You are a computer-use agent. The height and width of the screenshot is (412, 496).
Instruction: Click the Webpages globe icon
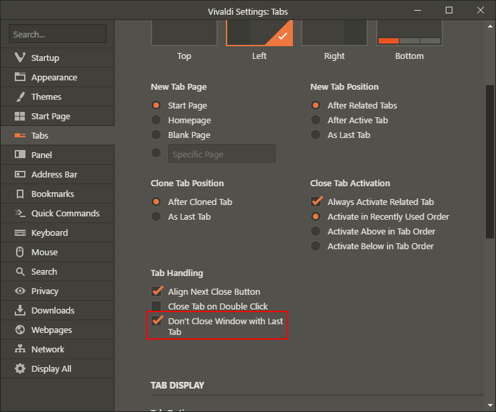coord(20,330)
